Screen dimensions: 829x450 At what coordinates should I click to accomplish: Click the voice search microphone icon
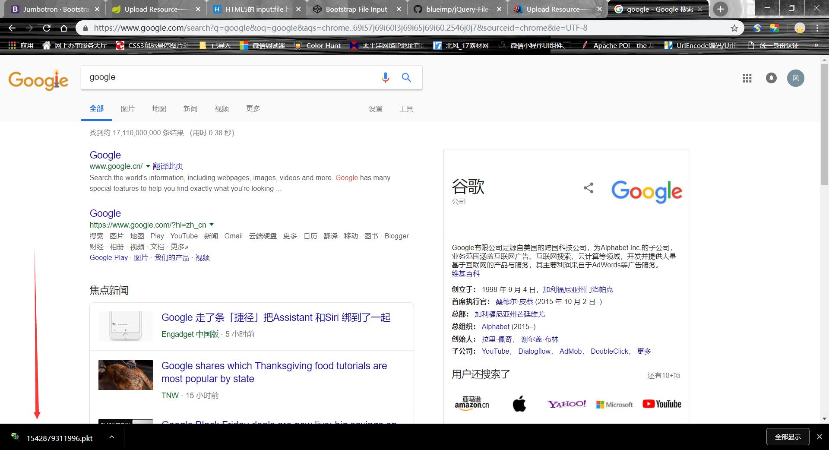click(x=385, y=78)
